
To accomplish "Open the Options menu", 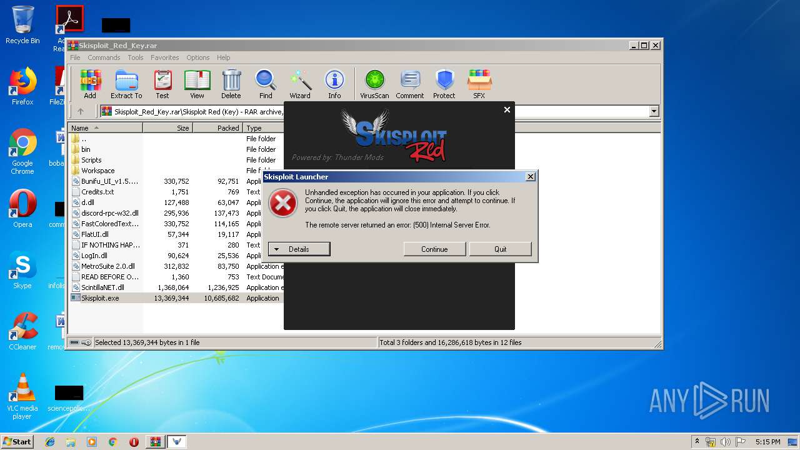I will pyautogui.click(x=198, y=57).
